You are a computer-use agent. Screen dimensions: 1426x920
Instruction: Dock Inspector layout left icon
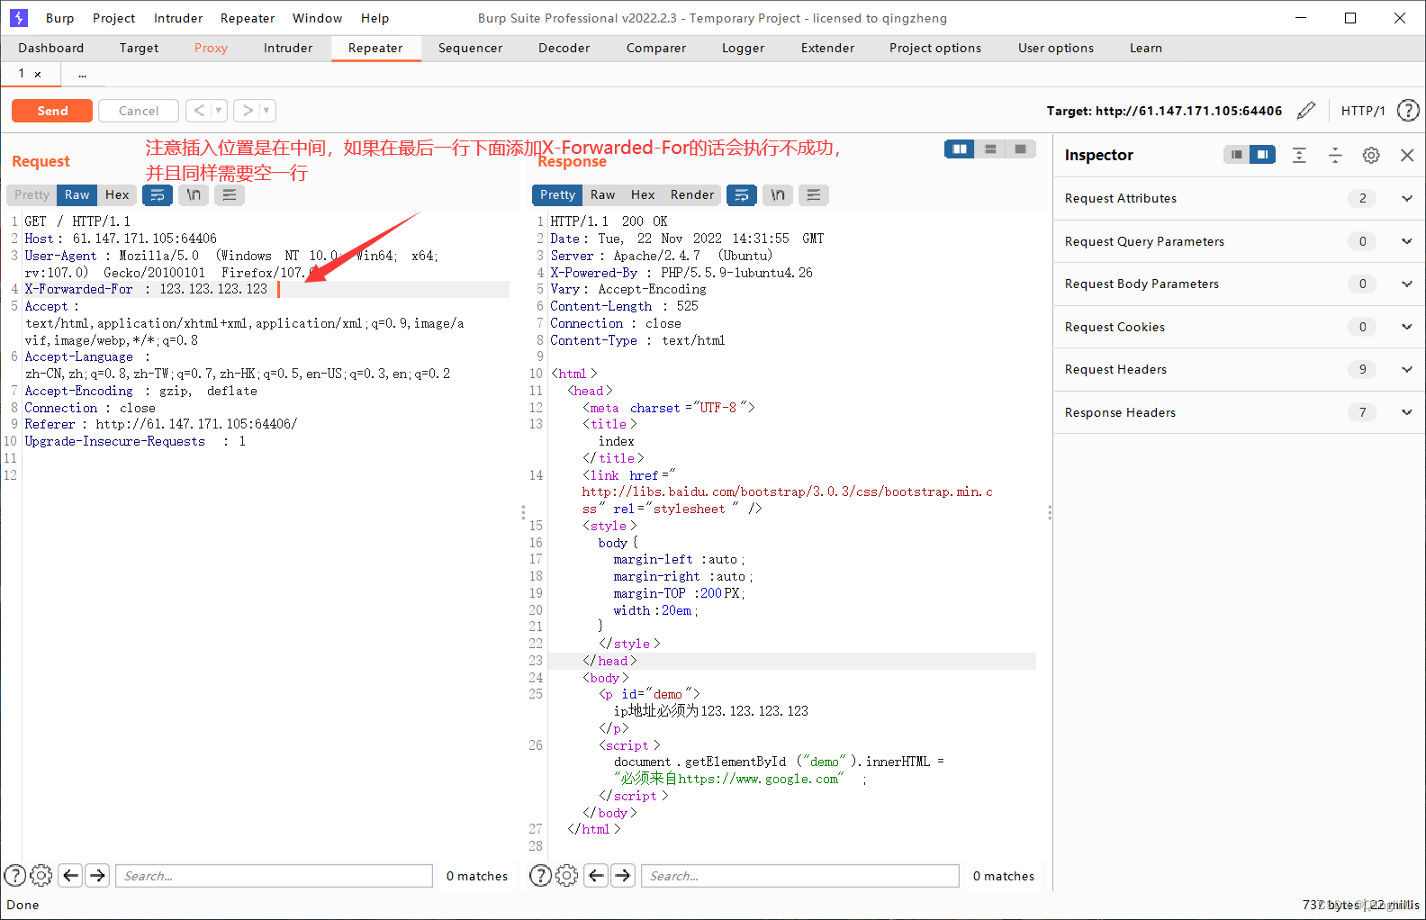[x=1237, y=155]
